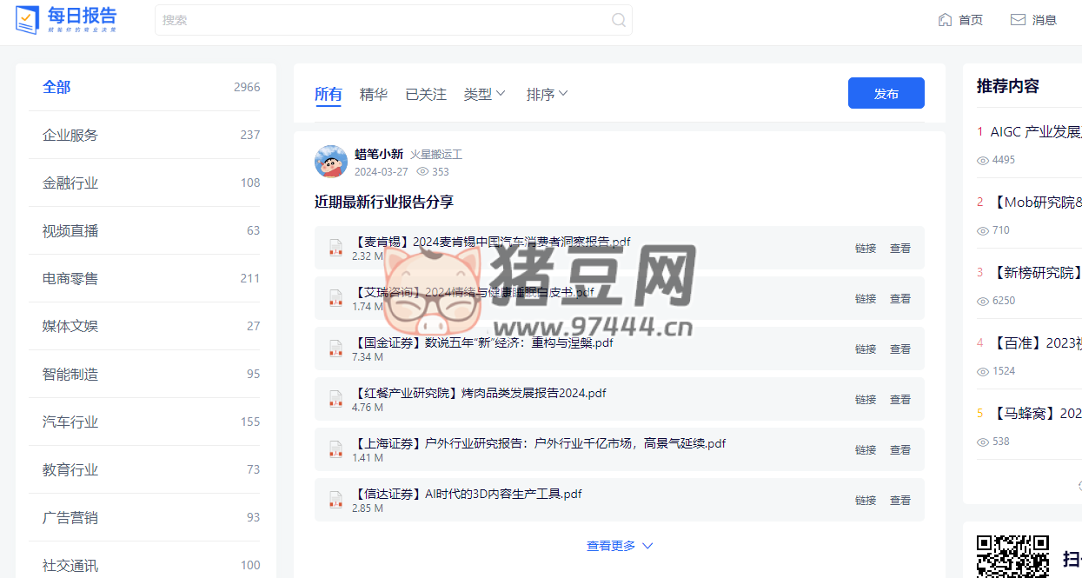Switch to the 已关注 tab

426,94
